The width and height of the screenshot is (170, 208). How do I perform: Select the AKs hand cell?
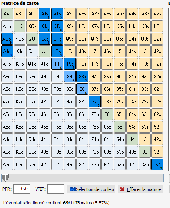click(19, 13)
